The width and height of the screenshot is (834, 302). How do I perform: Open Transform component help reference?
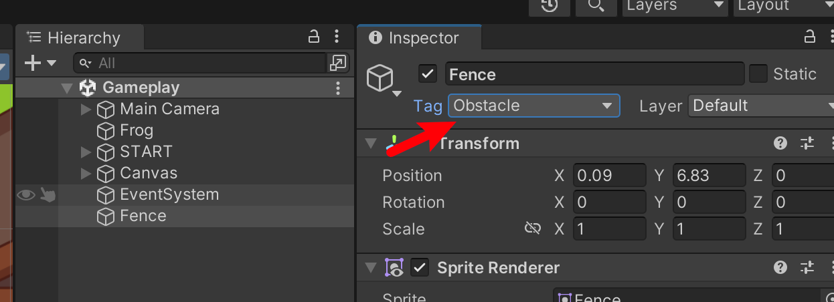[x=780, y=143]
